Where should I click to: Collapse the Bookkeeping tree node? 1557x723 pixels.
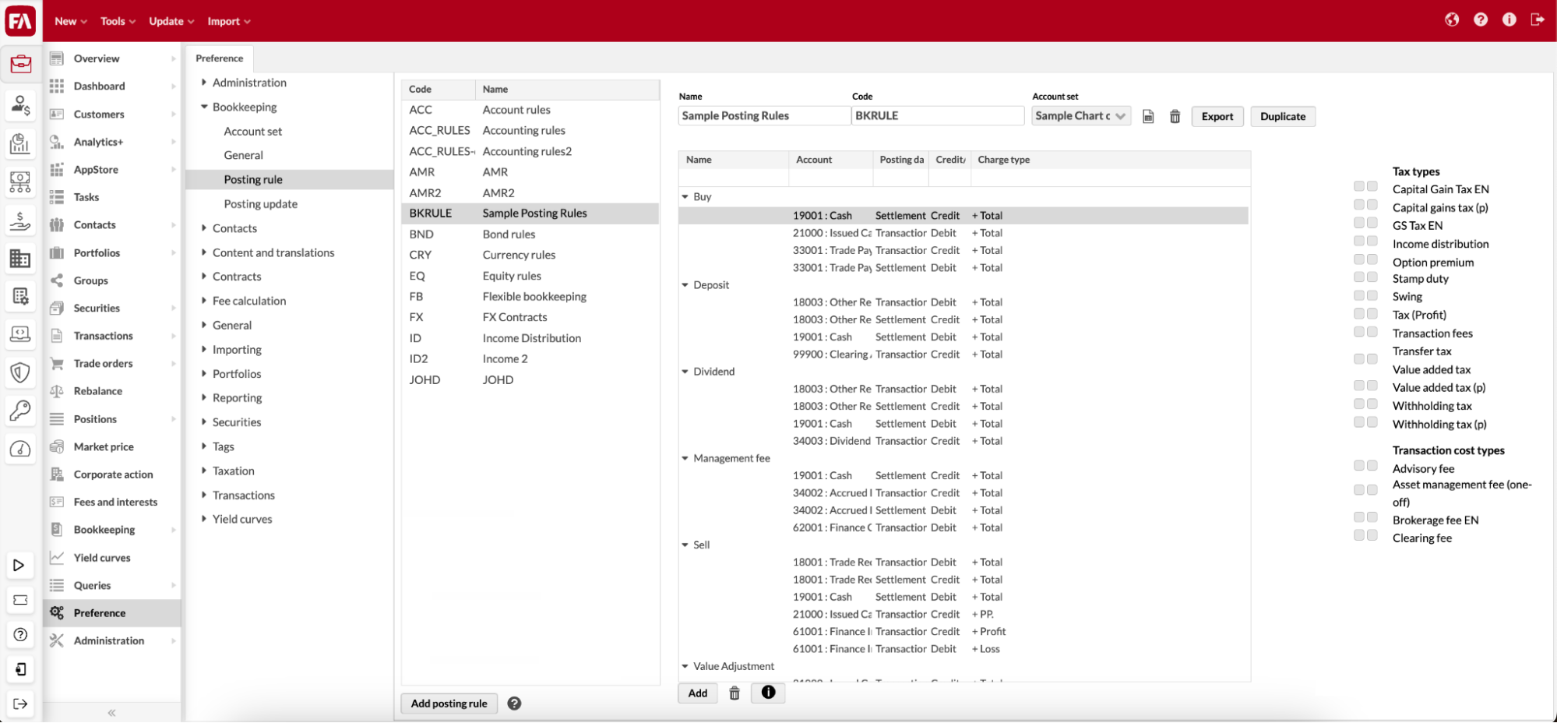point(204,107)
